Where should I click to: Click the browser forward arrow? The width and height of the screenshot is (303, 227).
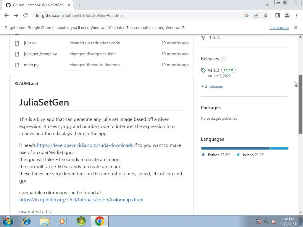point(16,15)
